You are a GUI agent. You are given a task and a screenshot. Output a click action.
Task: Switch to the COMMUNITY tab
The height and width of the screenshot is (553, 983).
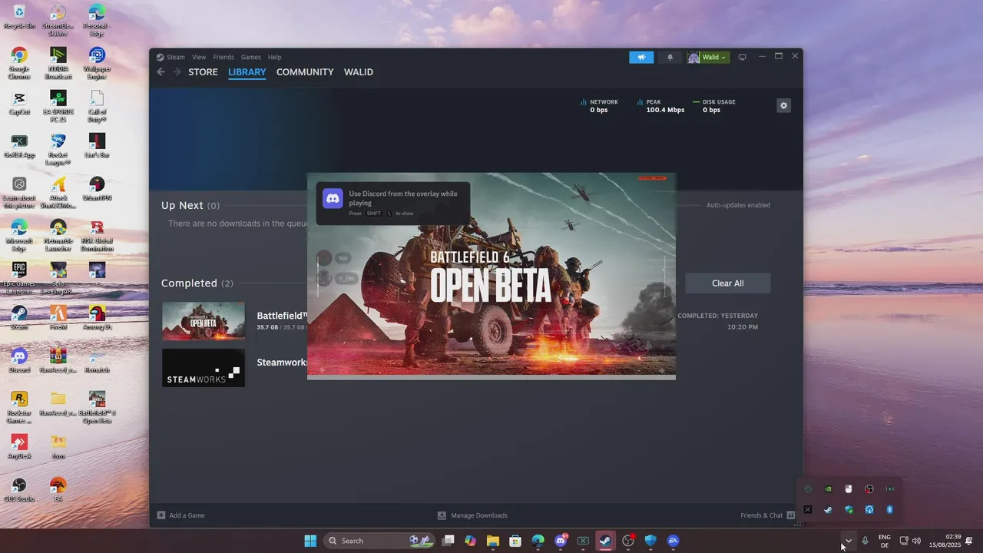point(305,72)
